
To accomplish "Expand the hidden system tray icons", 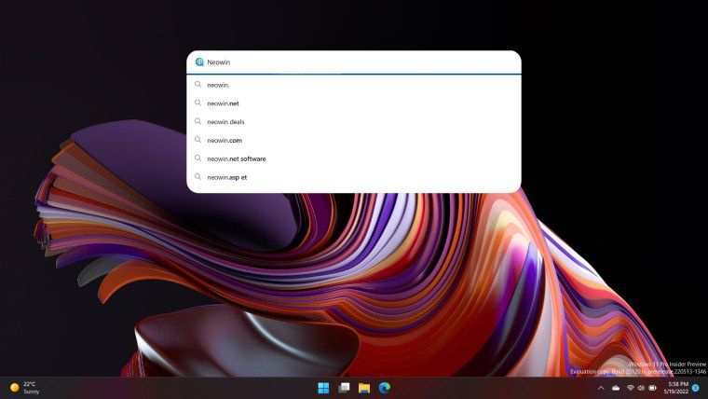I will [601, 388].
